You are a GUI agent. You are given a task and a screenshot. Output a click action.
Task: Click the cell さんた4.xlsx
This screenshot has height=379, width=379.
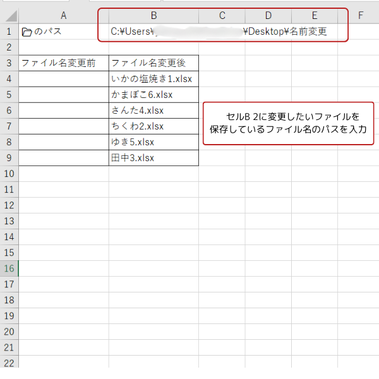153,111
